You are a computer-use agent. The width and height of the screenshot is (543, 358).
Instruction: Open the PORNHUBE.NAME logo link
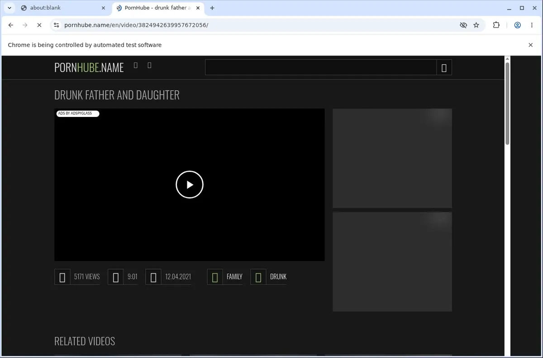tap(89, 68)
